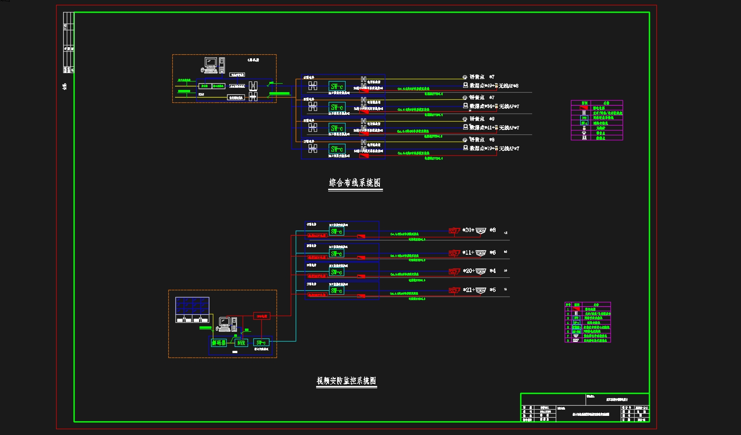Click the 数据点*49+无线AP*8 label
Viewport: 741px width, 435px height.
pyautogui.click(x=494, y=85)
